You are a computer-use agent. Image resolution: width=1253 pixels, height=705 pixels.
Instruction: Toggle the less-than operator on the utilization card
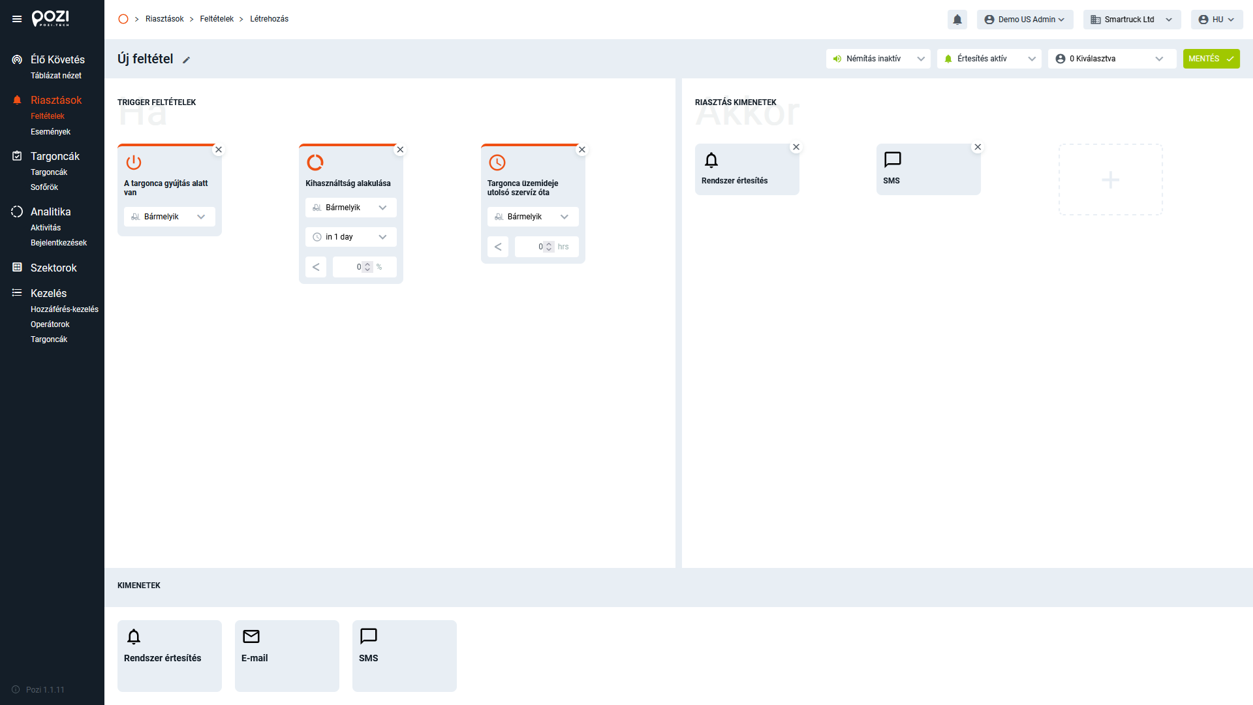click(316, 267)
